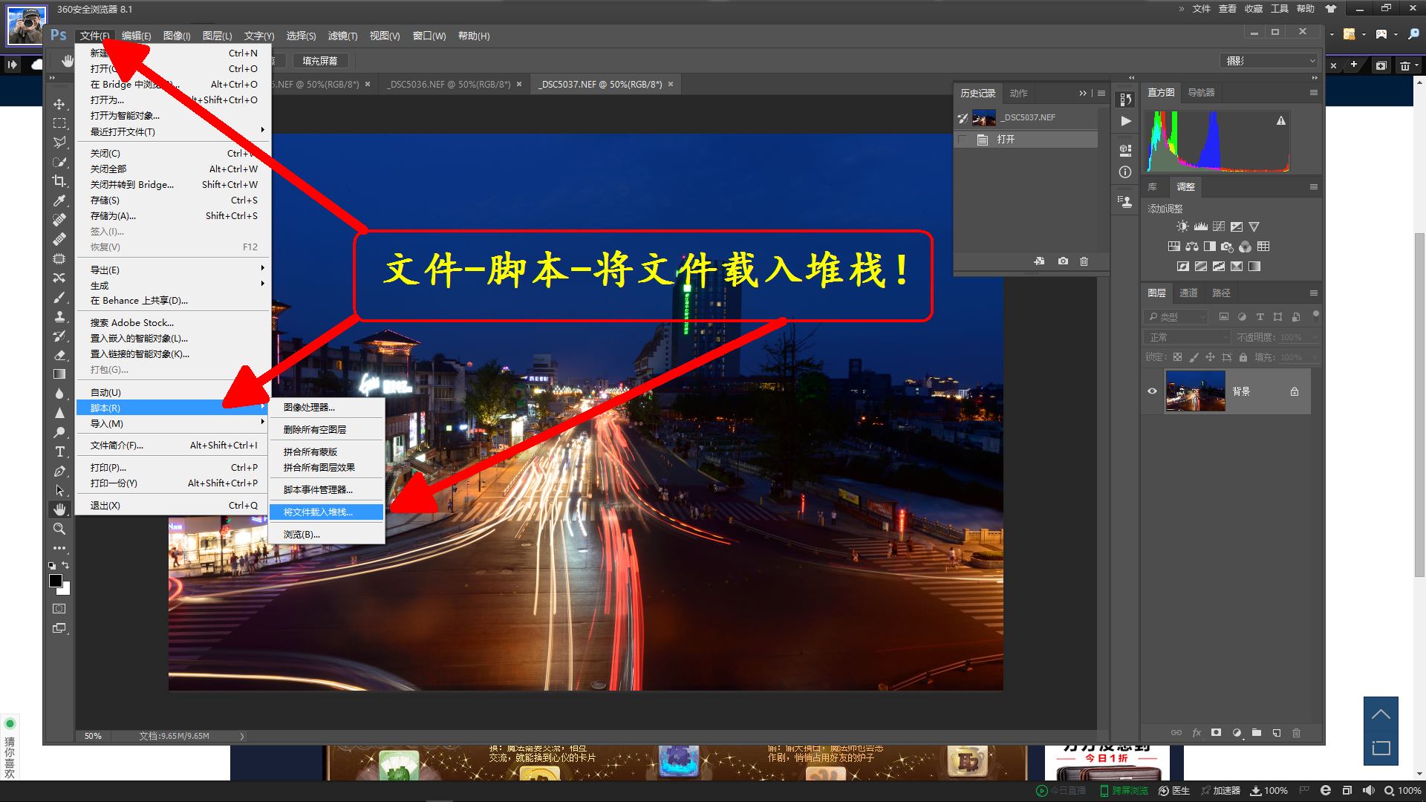Choose 将文件载入堆栈 in scripts submenu
The image size is (1426, 802).
click(326, 512)
